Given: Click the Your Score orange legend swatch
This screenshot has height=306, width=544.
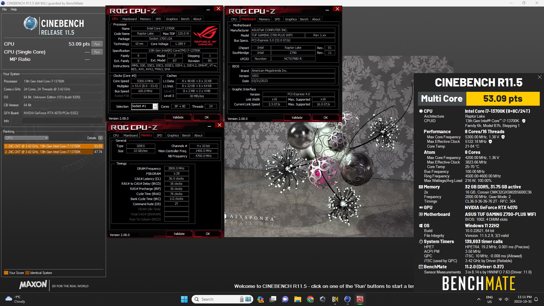Looking at the screenshot, I should tap(6, 273).
